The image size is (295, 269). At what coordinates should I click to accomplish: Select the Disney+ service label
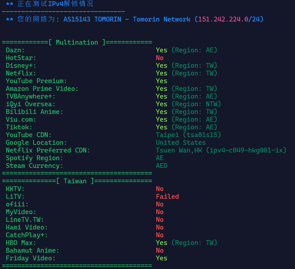[21, 65]
